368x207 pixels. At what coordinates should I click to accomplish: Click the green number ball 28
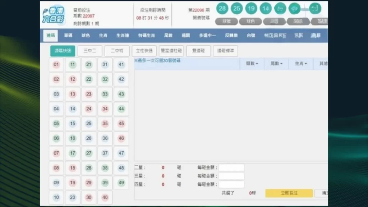click(x=222, y=8)
